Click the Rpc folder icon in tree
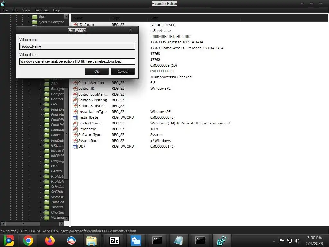The height and width of the screenshot is (247, 329). (x=35, y=17)
